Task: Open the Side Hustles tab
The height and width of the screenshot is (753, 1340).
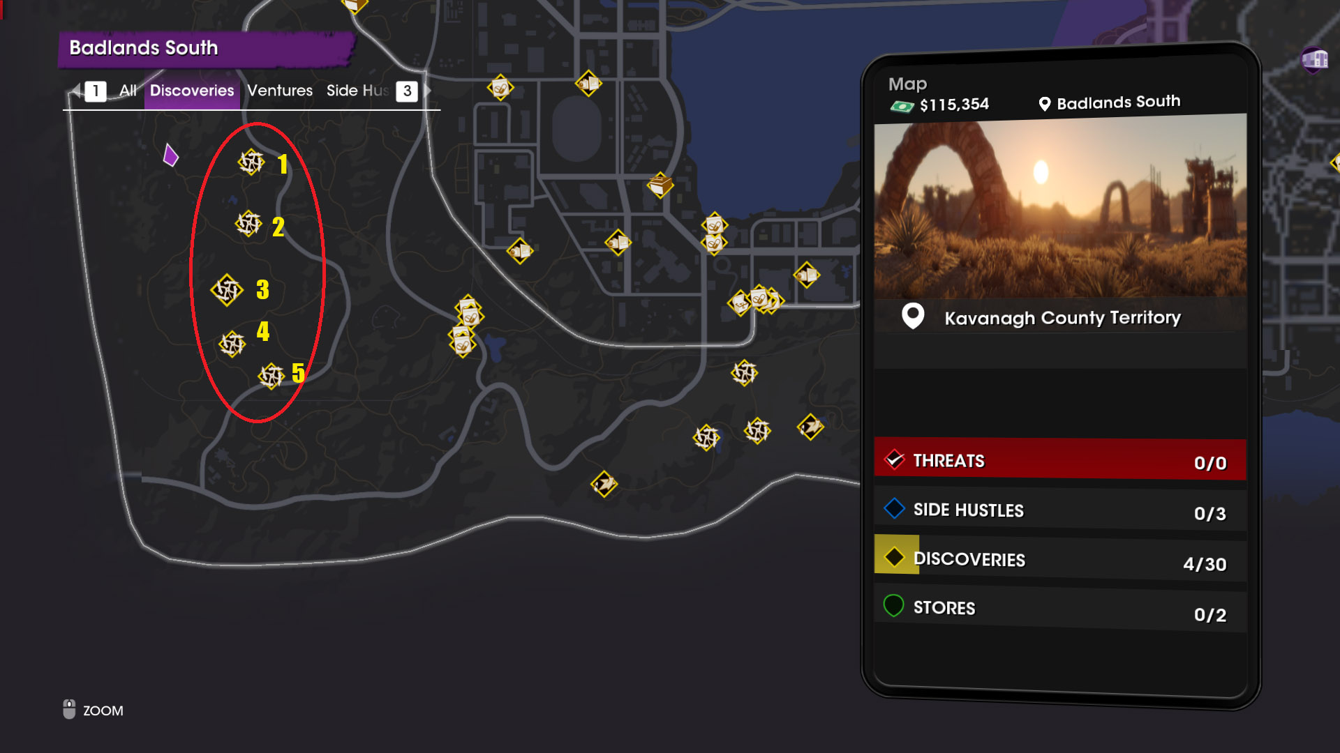Action: pos(357,91)
